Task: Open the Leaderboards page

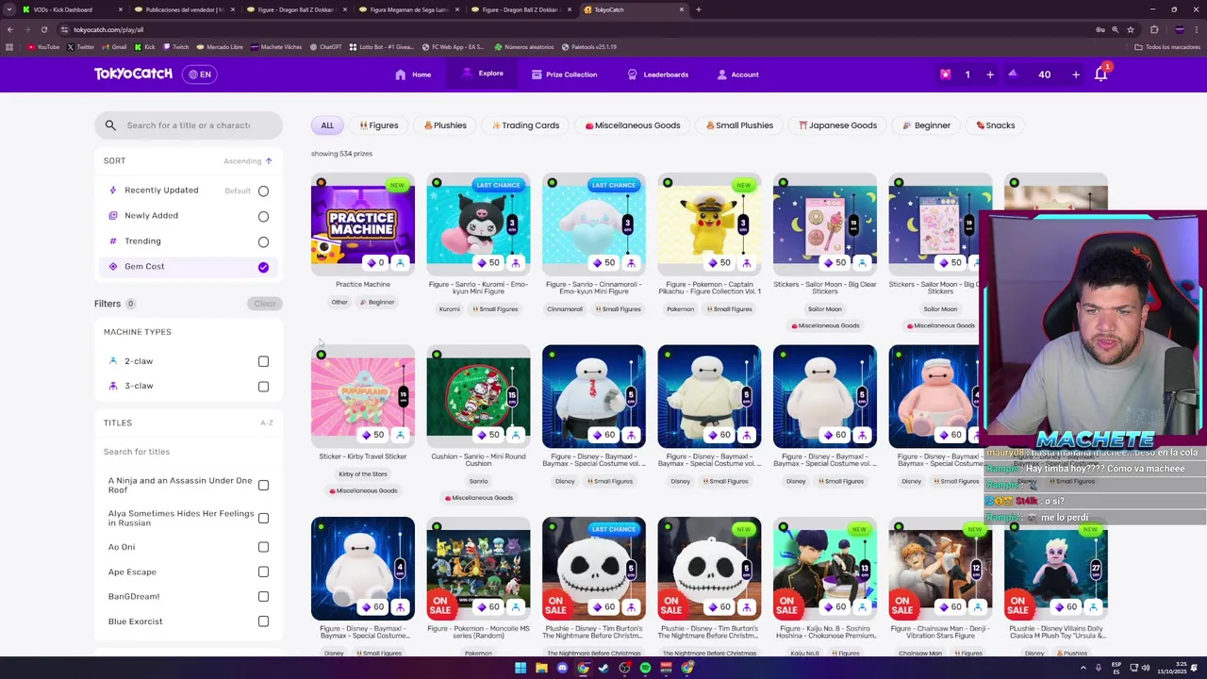Action: tap(658, 75)
